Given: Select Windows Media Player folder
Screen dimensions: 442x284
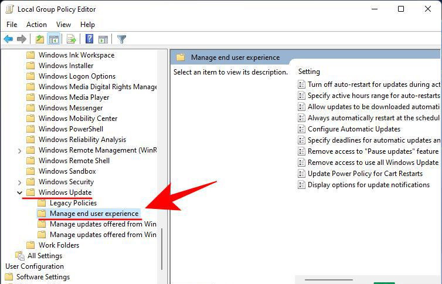Looking at the screenshot, I should click(74, 97).
